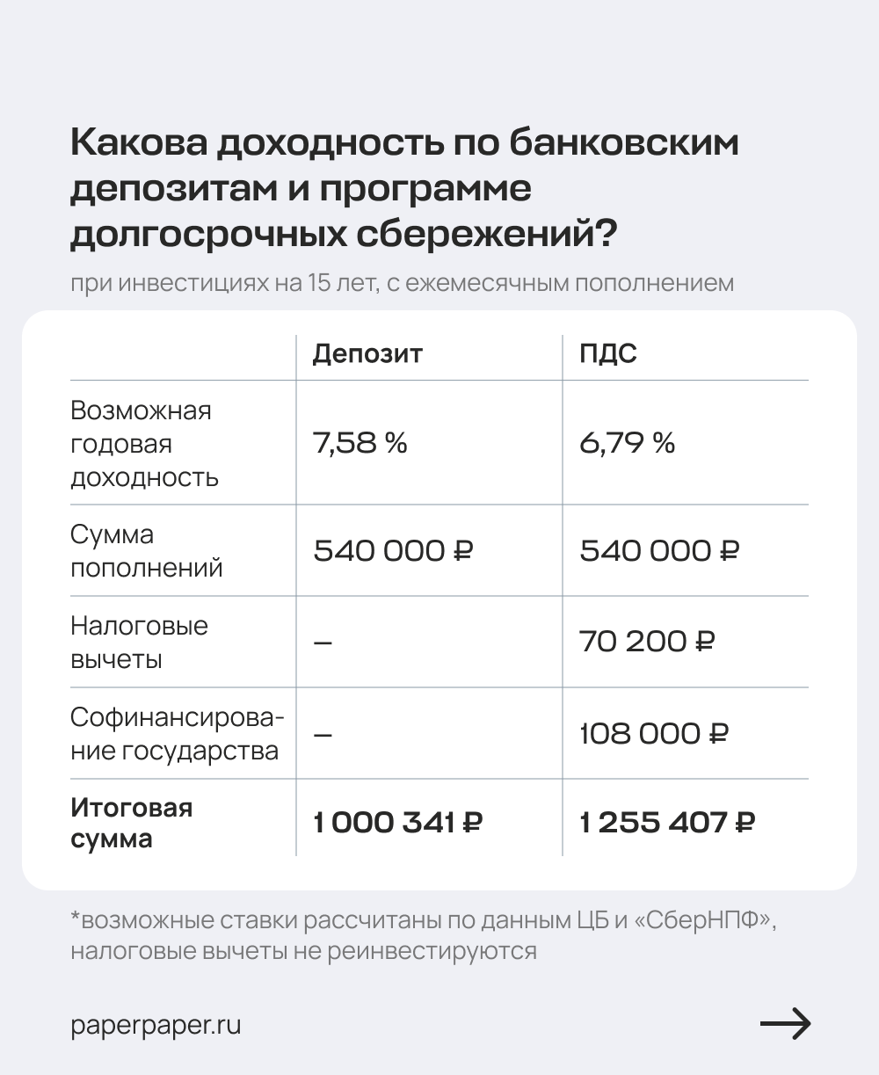The width and height of the screenshot is (879, 1075).
Task: Select the 70 200 ₽ tax deduction value
Action: coord(647,642)
